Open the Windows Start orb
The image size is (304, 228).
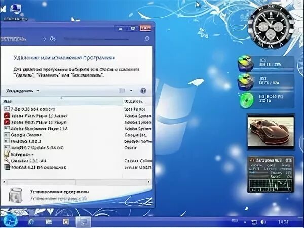pyautogui.click(x=10, y=221)
